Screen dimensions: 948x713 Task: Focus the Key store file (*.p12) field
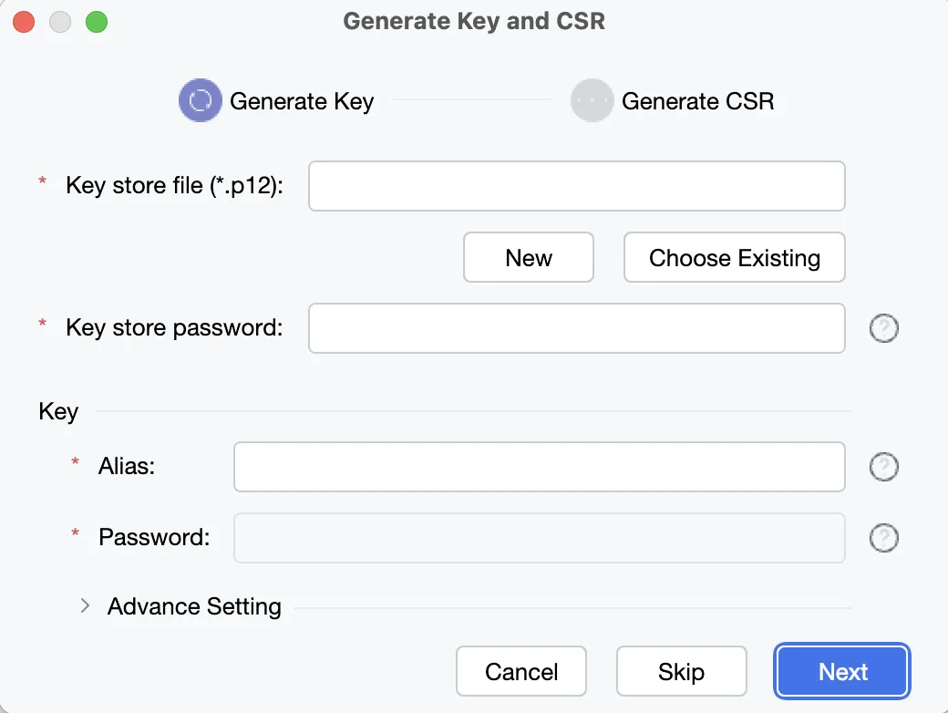[577, 186]
